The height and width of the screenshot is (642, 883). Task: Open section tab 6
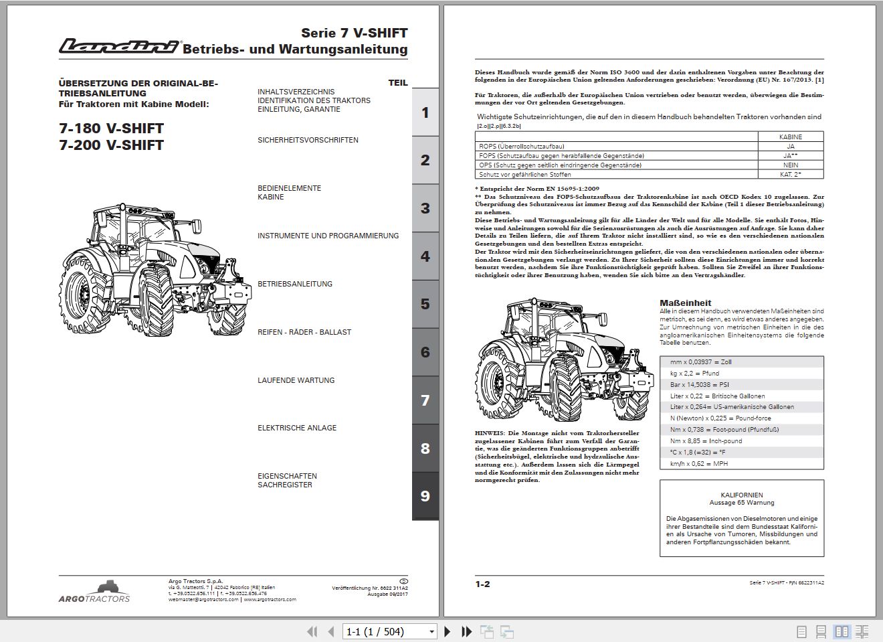[x=425, y=352]
